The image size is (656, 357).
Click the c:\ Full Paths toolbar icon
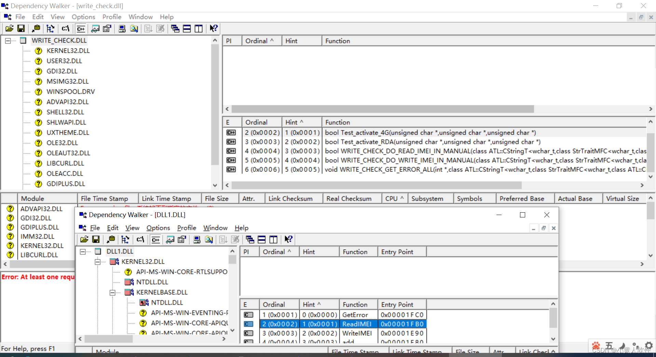click(x=65, y=28)
